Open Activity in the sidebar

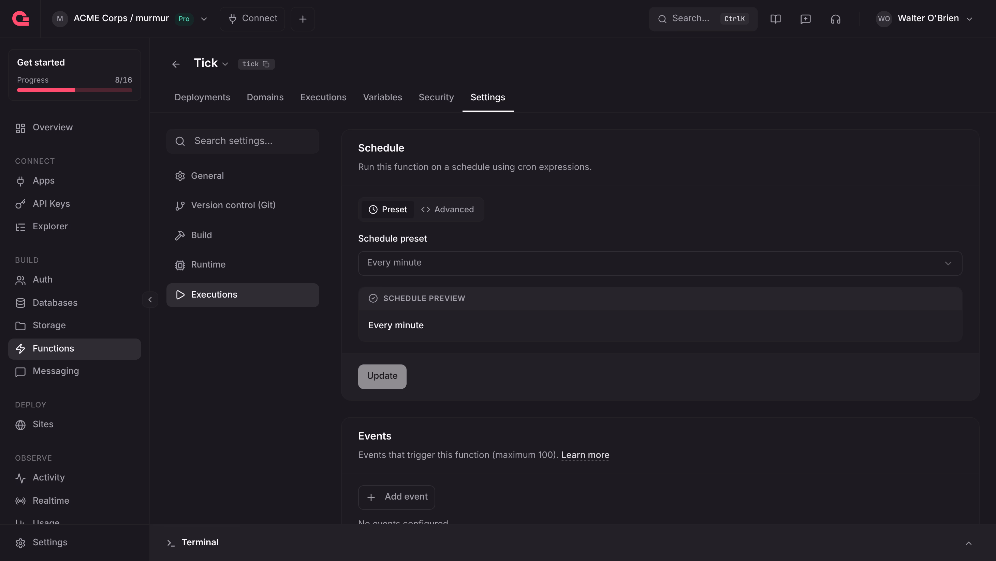(x=75, y=477)
